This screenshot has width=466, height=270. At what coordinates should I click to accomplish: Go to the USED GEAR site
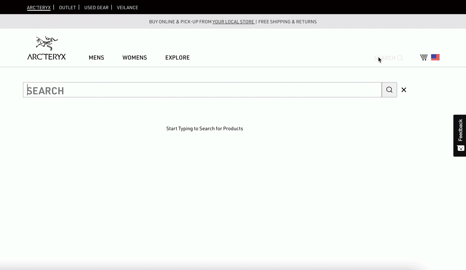tap(96, 7)
